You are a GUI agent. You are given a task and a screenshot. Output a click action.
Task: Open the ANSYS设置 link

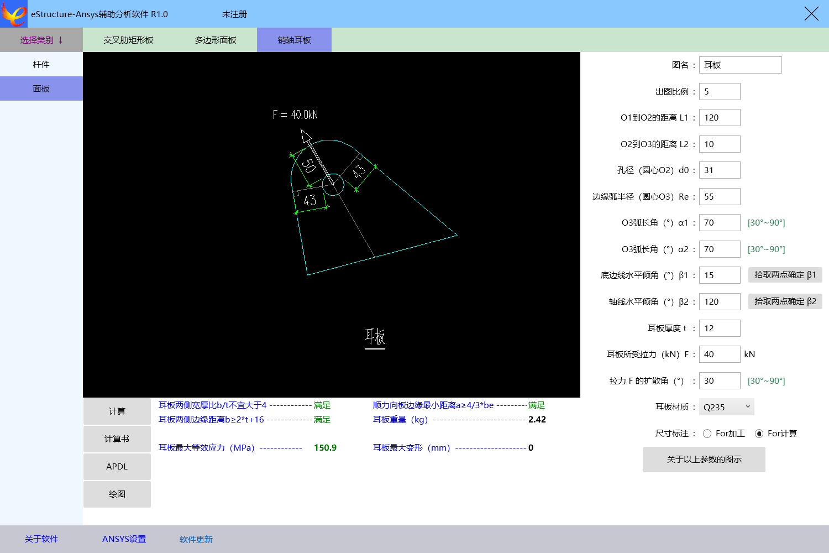click(124, 539)
